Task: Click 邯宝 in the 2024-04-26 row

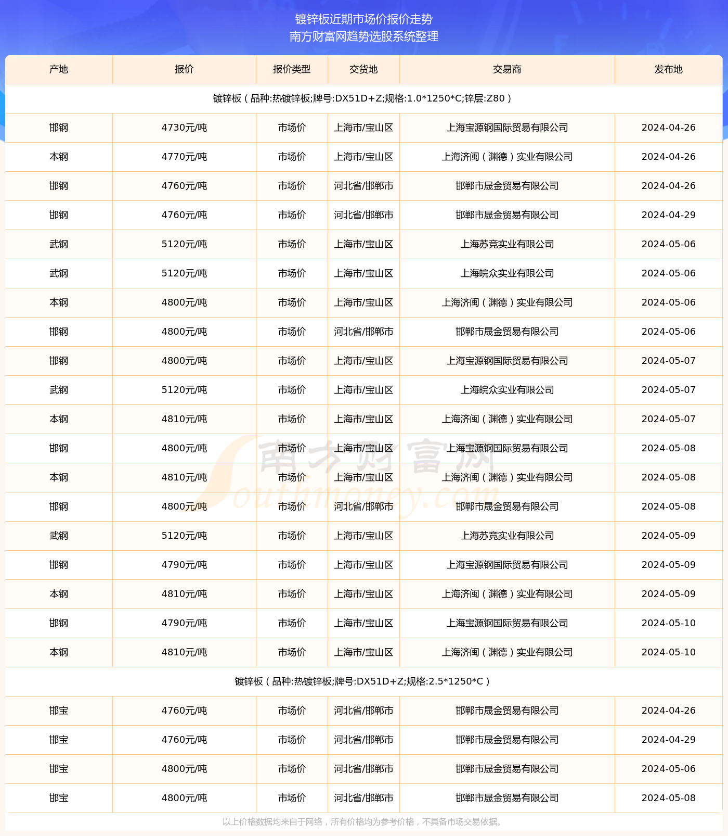Action: pos(59,711)
